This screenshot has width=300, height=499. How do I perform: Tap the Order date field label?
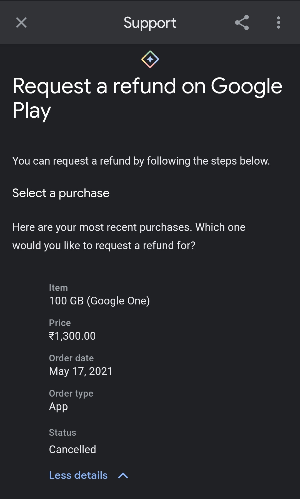tap(71, 358)
